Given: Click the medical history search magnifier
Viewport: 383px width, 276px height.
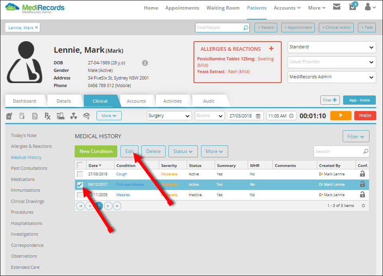Looking at the screenshot, I should (366, 151).
